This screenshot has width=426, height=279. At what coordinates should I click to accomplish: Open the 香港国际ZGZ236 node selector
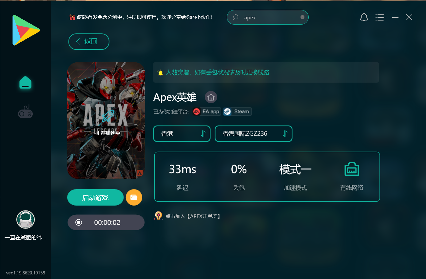(x=253, y=133)
